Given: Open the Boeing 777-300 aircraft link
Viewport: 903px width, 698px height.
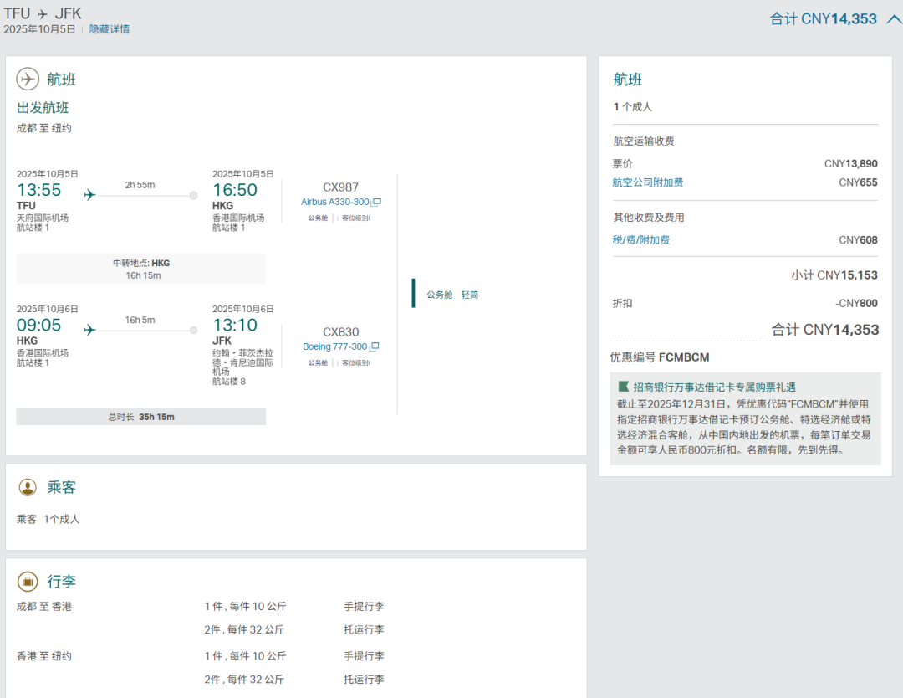Looking at the screenshot, I should (x=334, y=346).
